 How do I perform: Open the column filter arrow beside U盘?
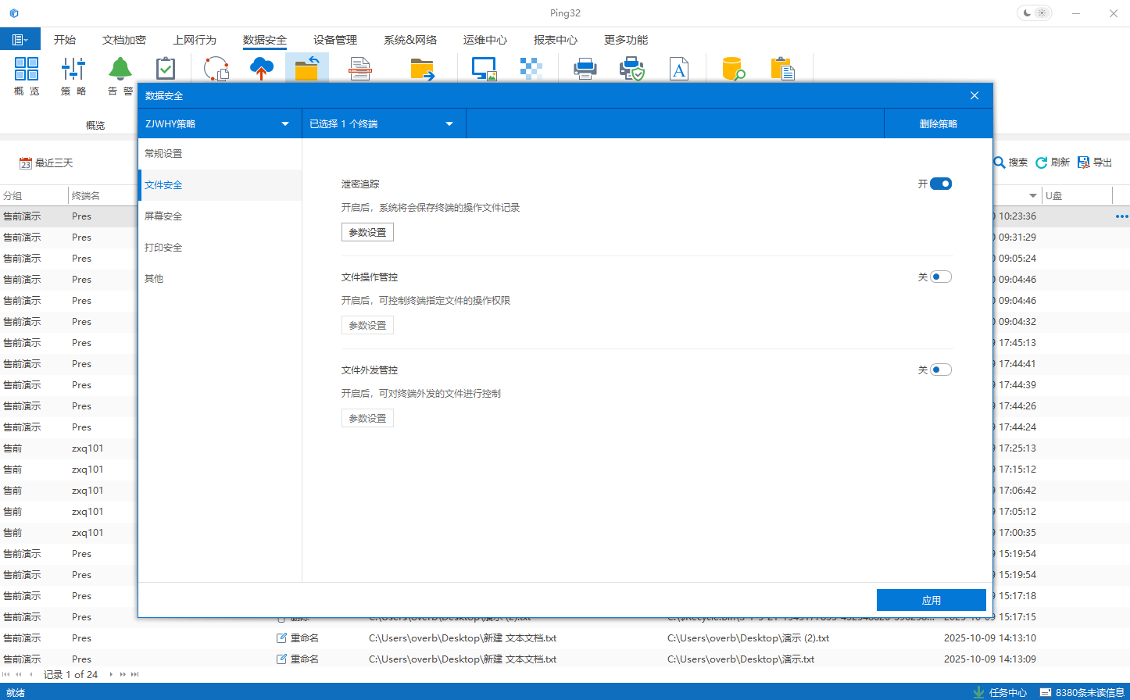pos(1033,196)
